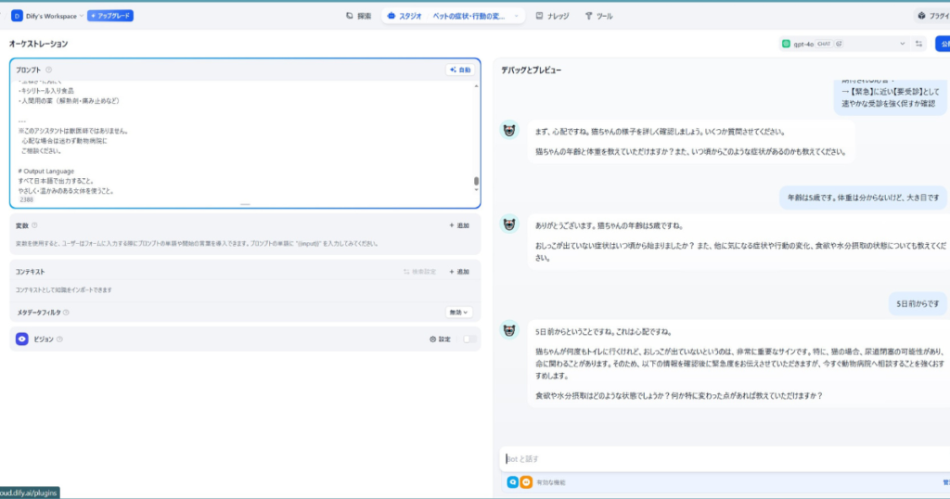
Task: Open the ナレッジ knowledge tab
Action: pyautogui.click(x=552, y=17)
